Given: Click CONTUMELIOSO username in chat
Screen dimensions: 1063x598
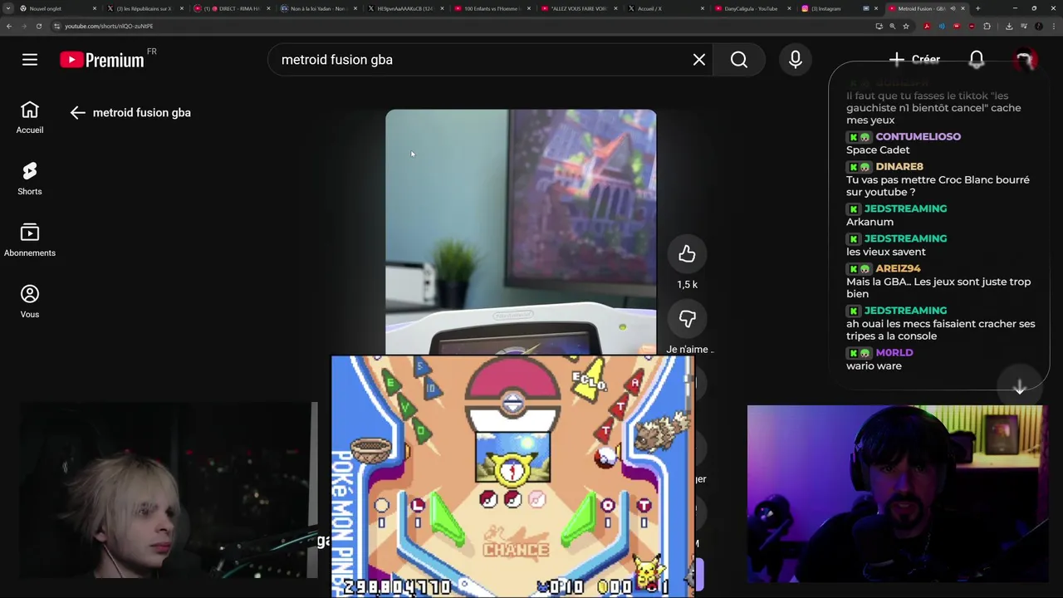Looking at the screenshot, I should pyautogui.click(x=918, y=137).
